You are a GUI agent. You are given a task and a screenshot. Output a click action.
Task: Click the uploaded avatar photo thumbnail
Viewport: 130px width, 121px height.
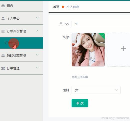click(x=88, y=50)
